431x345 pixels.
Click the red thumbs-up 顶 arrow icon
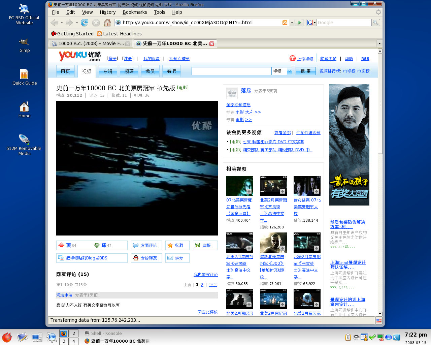tap(61, 245)
